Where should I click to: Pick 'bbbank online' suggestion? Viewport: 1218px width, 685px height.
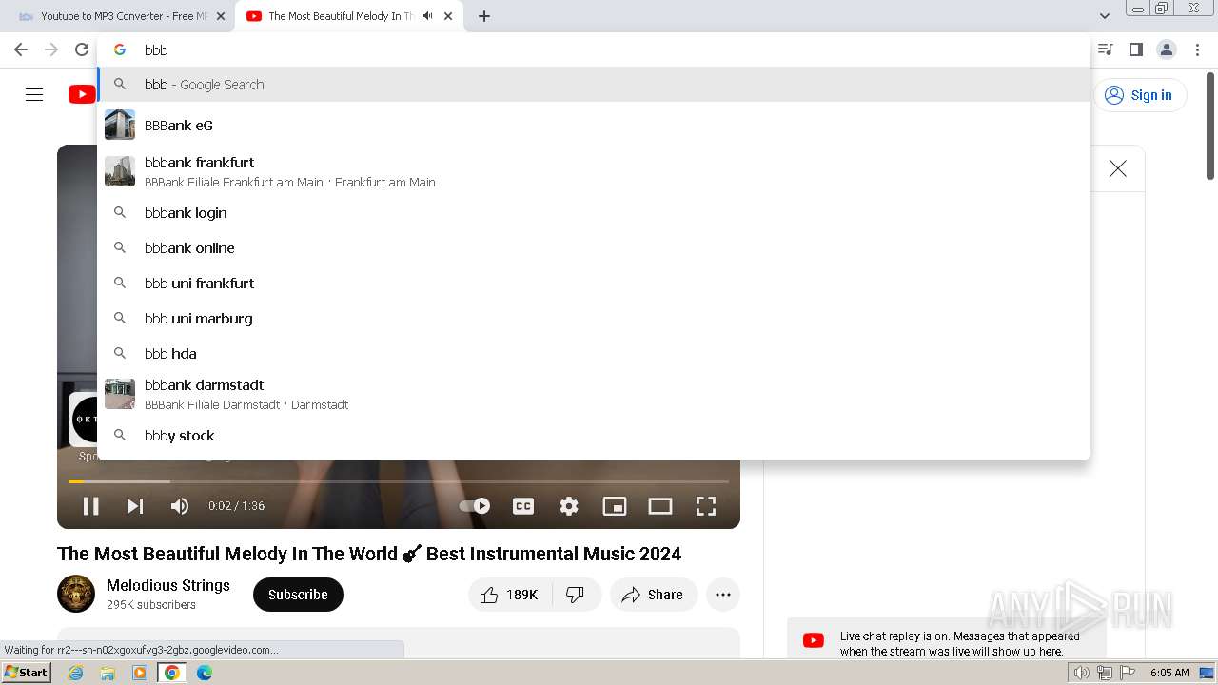[x=594, y=248]
